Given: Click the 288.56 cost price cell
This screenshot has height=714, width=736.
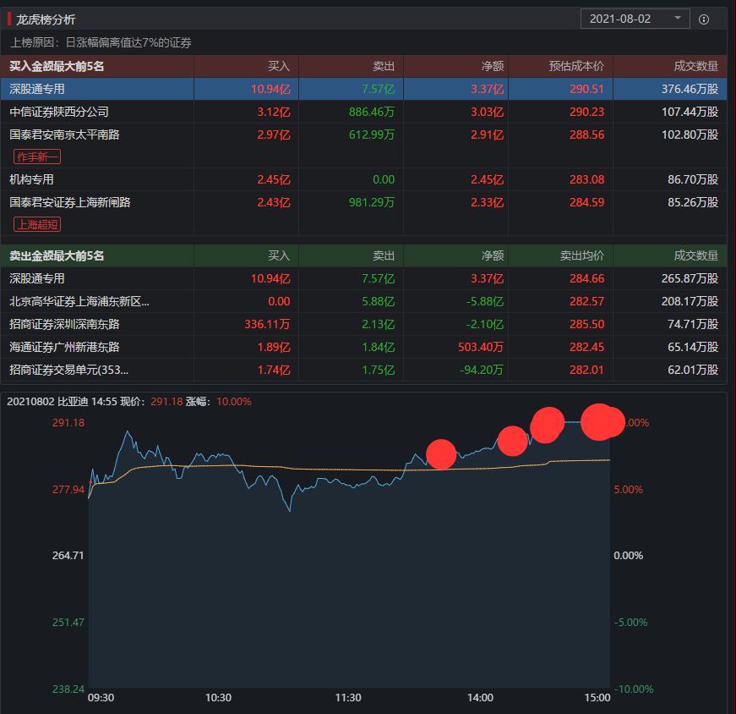Looking at the screenshot, I should pos(586,135).
